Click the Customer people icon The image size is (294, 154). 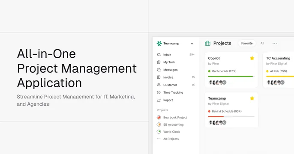pyautogui.click(x=159, y=85)
